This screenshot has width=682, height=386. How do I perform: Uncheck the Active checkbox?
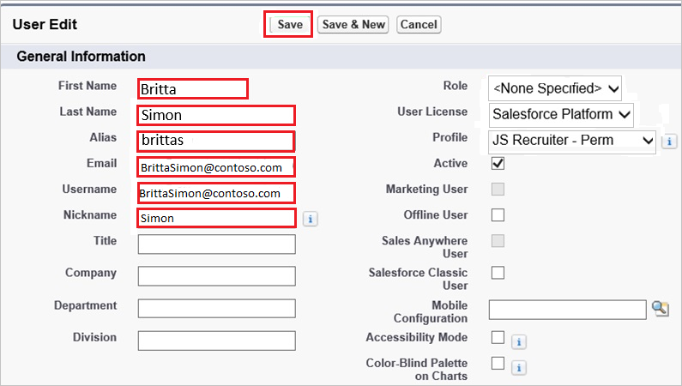pyautogui.click(x=498, y=163)
